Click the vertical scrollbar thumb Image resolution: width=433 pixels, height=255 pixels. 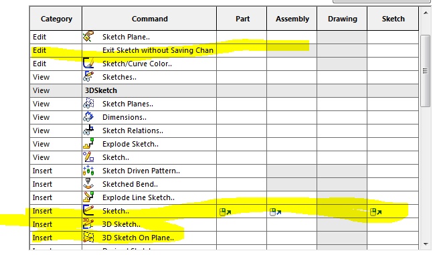pyautogui.click(x=426, y=71)
